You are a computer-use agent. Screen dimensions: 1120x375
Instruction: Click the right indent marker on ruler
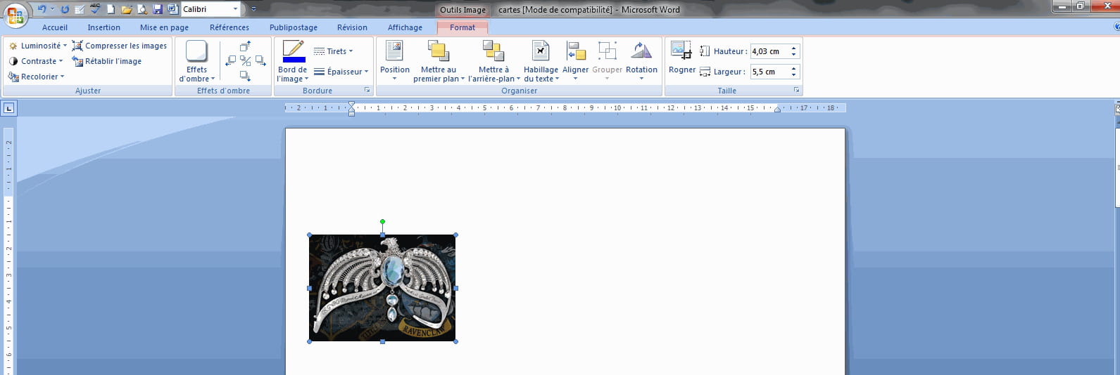[x=777, y=110]
